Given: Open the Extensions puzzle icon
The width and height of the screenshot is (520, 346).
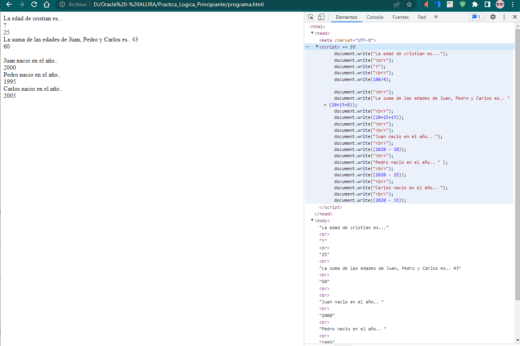Looking at the screenshot, I should coord(475,5).
